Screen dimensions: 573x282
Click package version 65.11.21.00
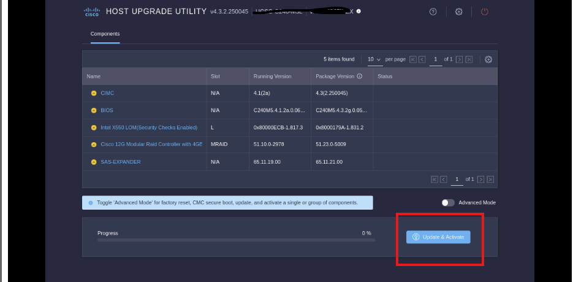(329, 162)
